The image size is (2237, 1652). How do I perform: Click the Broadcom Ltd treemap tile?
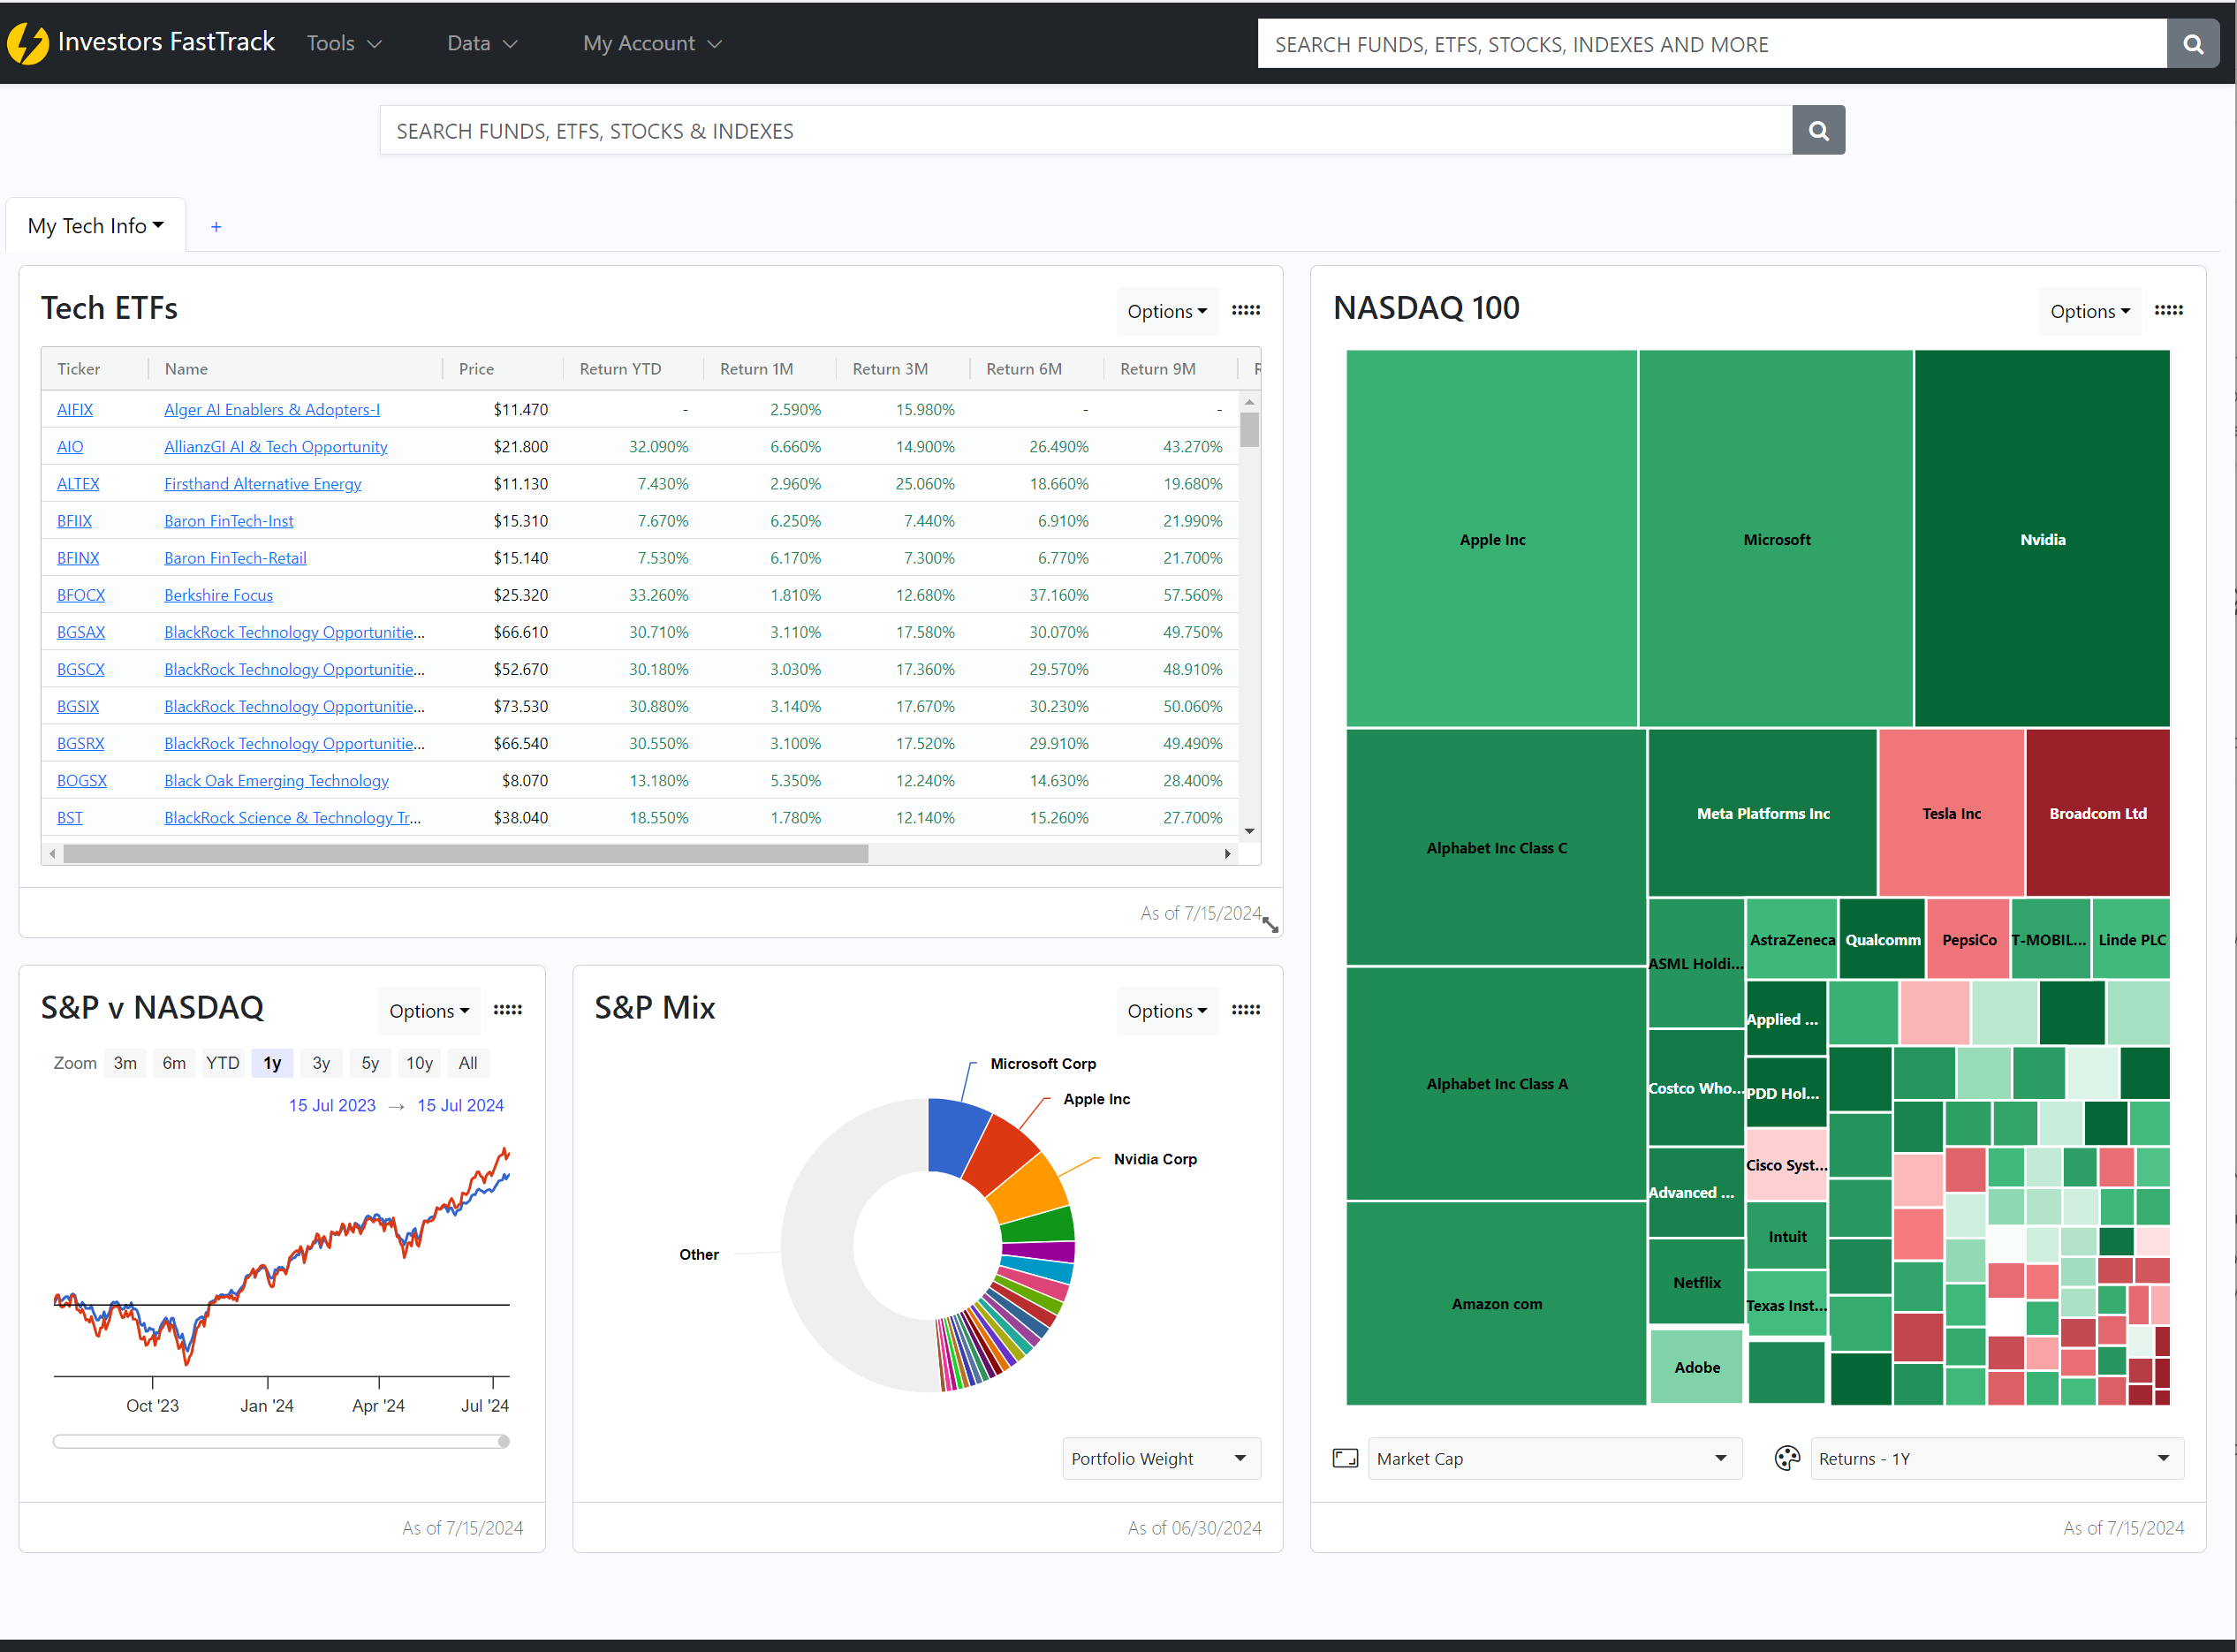coord(2098,813)
